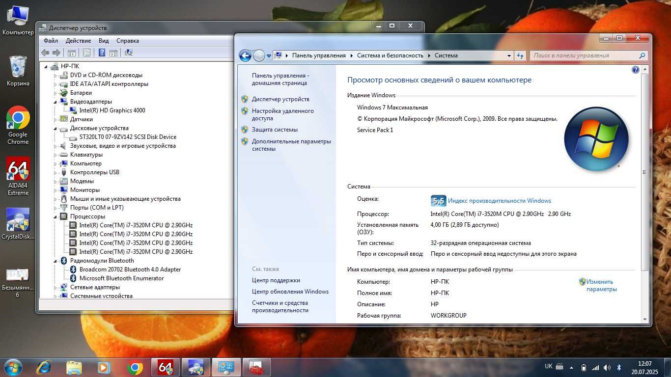This screenshot has width=671, height=377.
Task: Click Изменить параметры link
Action: click(x=601, y=286)
